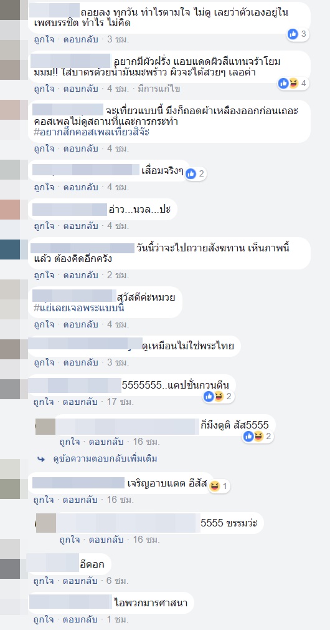The width and height of the screenshot is (330, 630).
Task: Reply to the อ่าว...นวล...ปะ comment
Action: (x=80, y=226)
